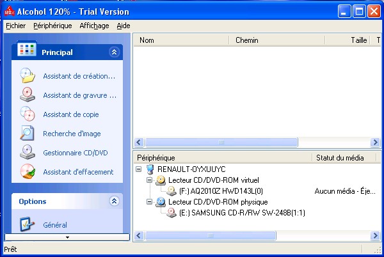Click the Général options checkmark icon
This screenshot has height=257, width=384.
click(x=27, y=224)
